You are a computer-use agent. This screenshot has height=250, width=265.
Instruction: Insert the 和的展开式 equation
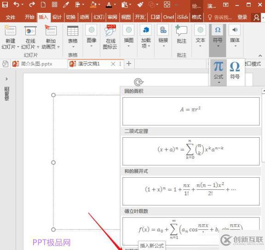[191, 192]
